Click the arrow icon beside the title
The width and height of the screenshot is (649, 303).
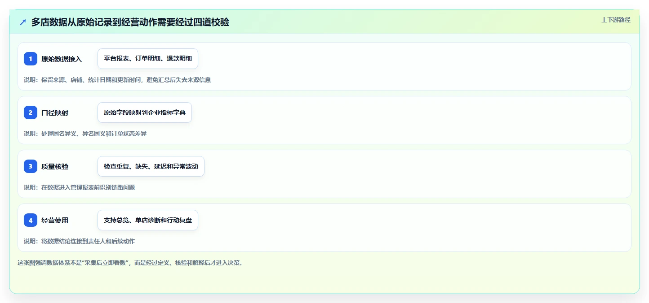23,22
